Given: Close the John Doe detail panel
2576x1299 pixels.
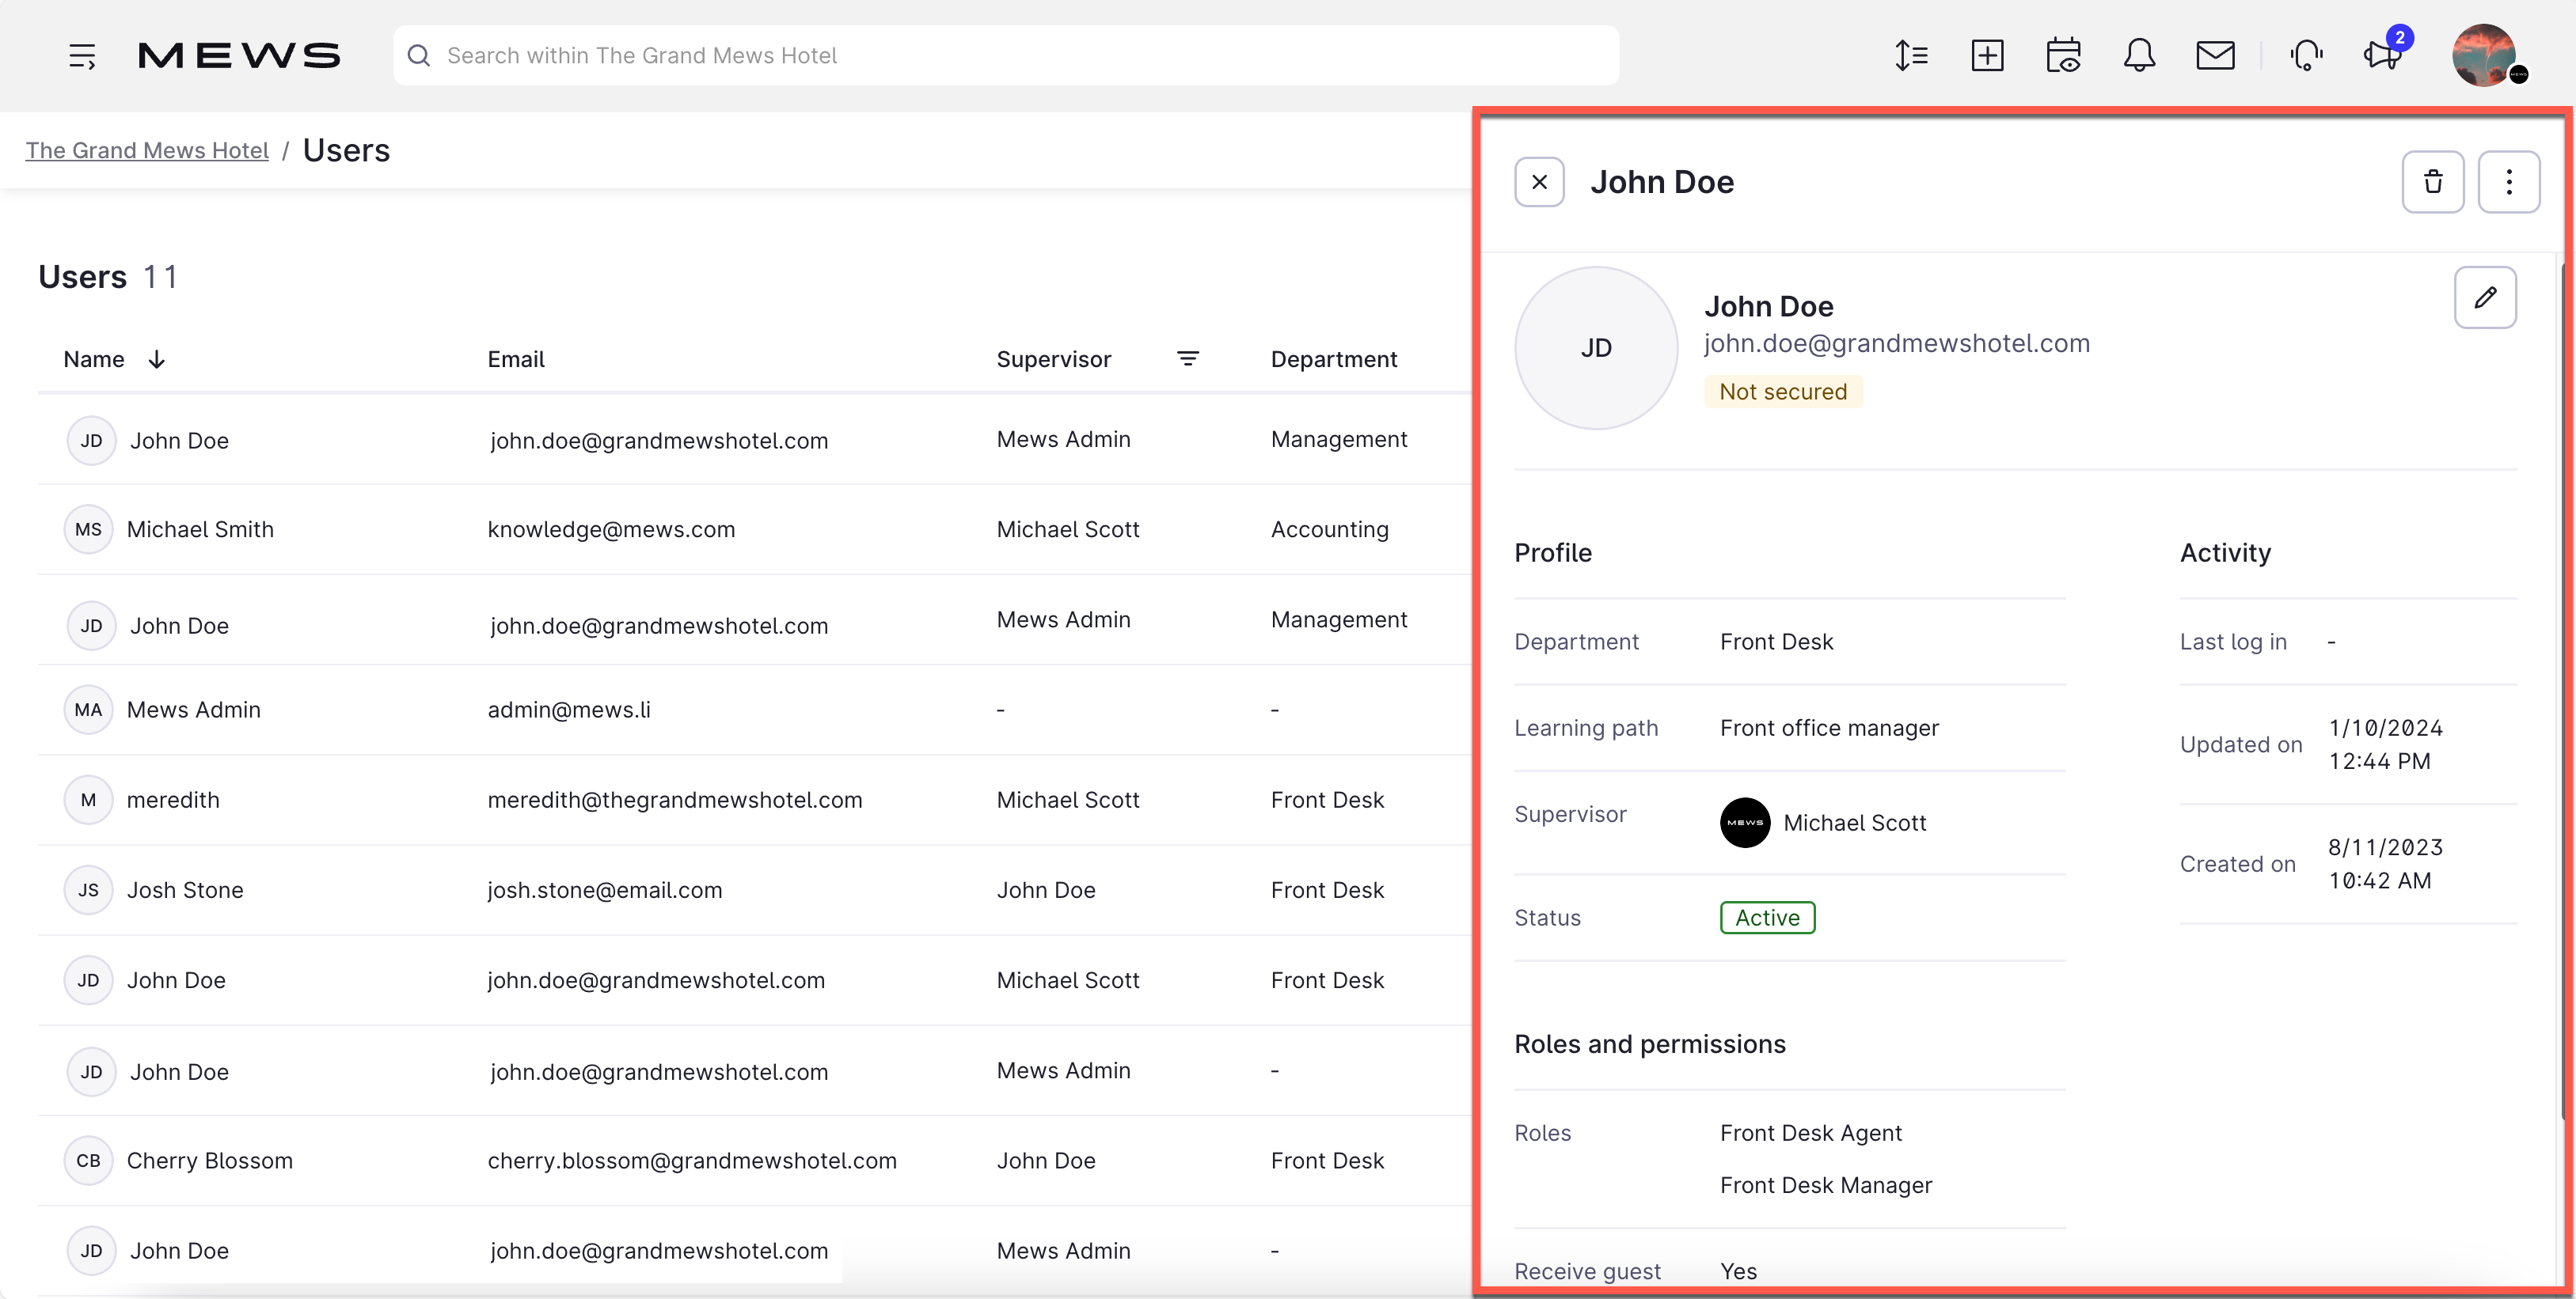Looking at the screenshot, I should tap(1539, 182).
